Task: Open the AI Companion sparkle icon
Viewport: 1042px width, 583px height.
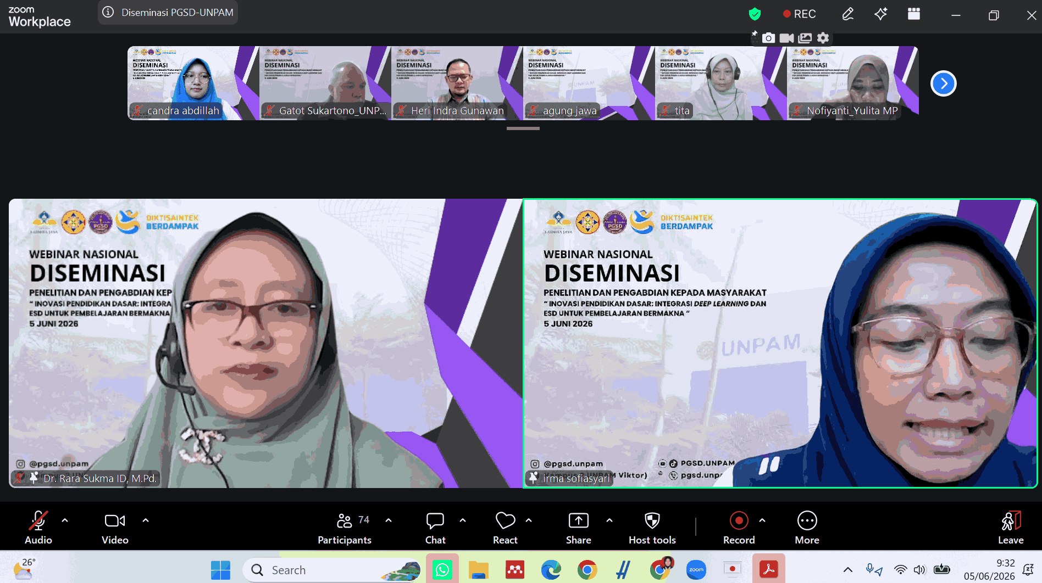Action: (x=880, y=14)
